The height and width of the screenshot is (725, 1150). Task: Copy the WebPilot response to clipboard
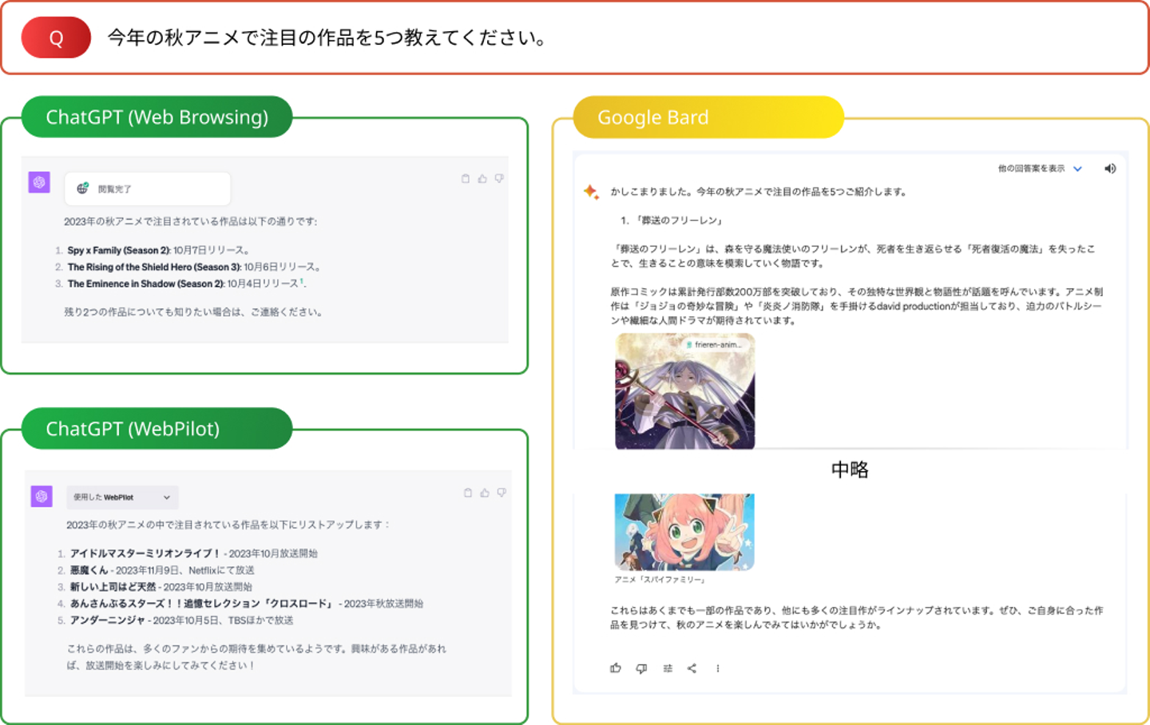click(x=468, y=493)
